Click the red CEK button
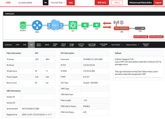Screen dimensions: 165x119 click(71, 3)
